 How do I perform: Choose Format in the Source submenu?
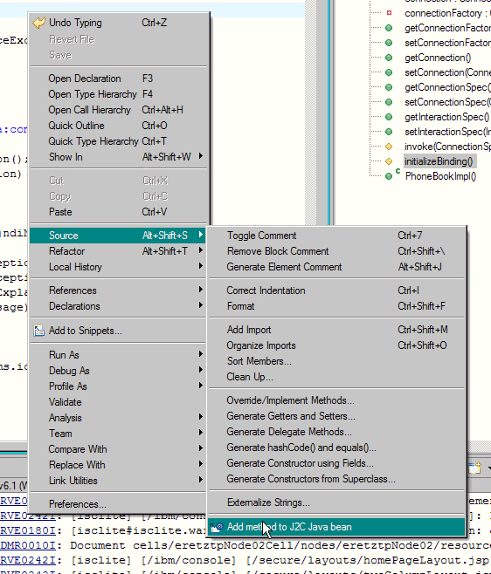(x=336, y=306)
